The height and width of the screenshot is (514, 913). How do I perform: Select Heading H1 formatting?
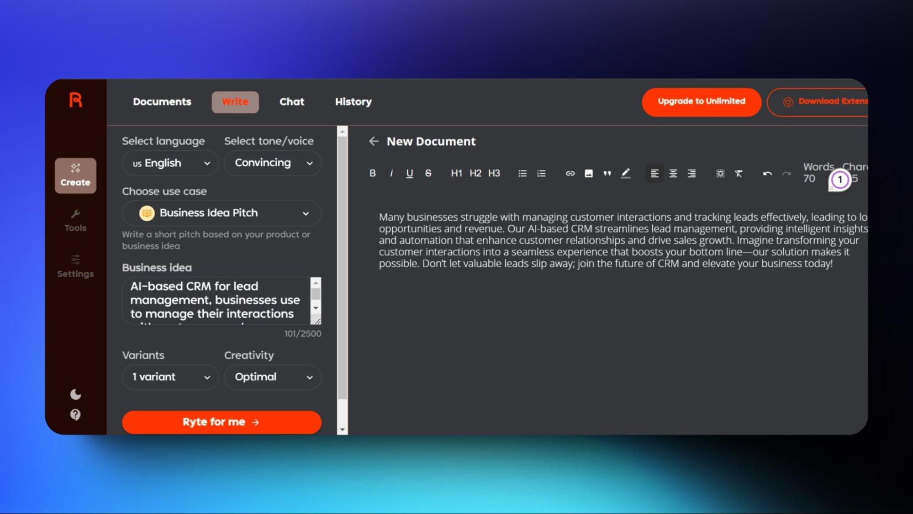pos(456,173)
